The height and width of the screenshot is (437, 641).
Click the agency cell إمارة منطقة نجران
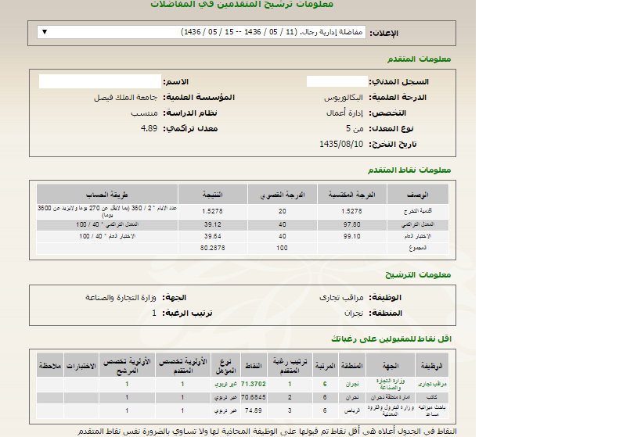click(x=390, y=397)
